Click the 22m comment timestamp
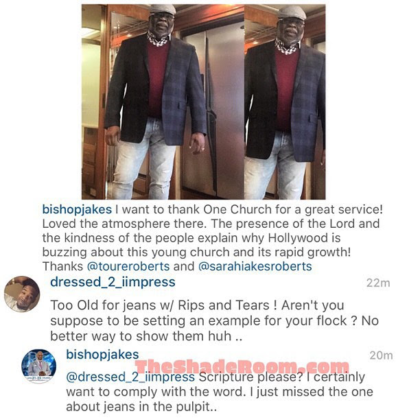Screen dimensions: 420x420 [378, 283]
